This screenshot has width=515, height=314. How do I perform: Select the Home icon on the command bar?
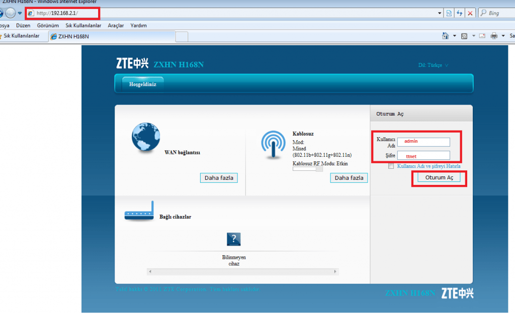click(446, 36)
